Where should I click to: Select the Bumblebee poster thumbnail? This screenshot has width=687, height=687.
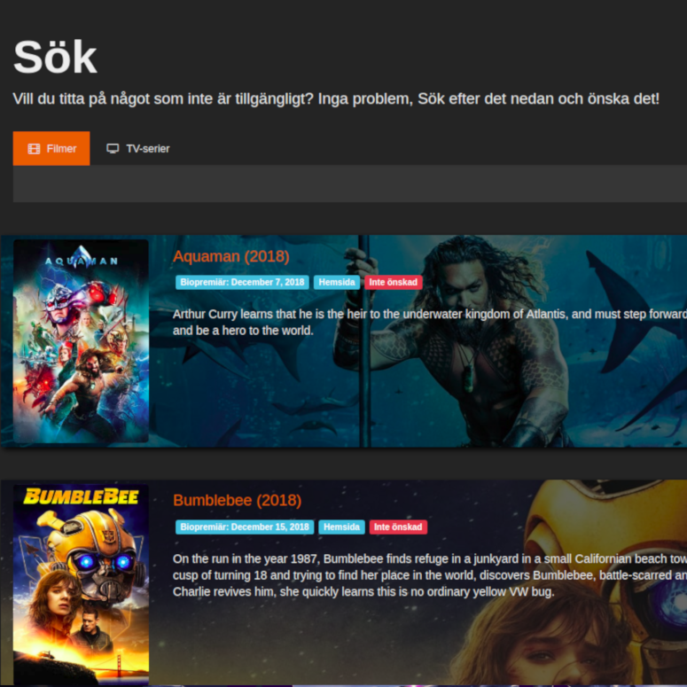tap(81, 584)
